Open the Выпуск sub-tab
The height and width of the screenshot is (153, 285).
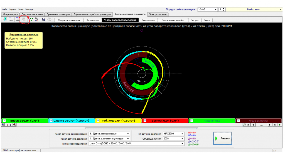coord(195,20)
